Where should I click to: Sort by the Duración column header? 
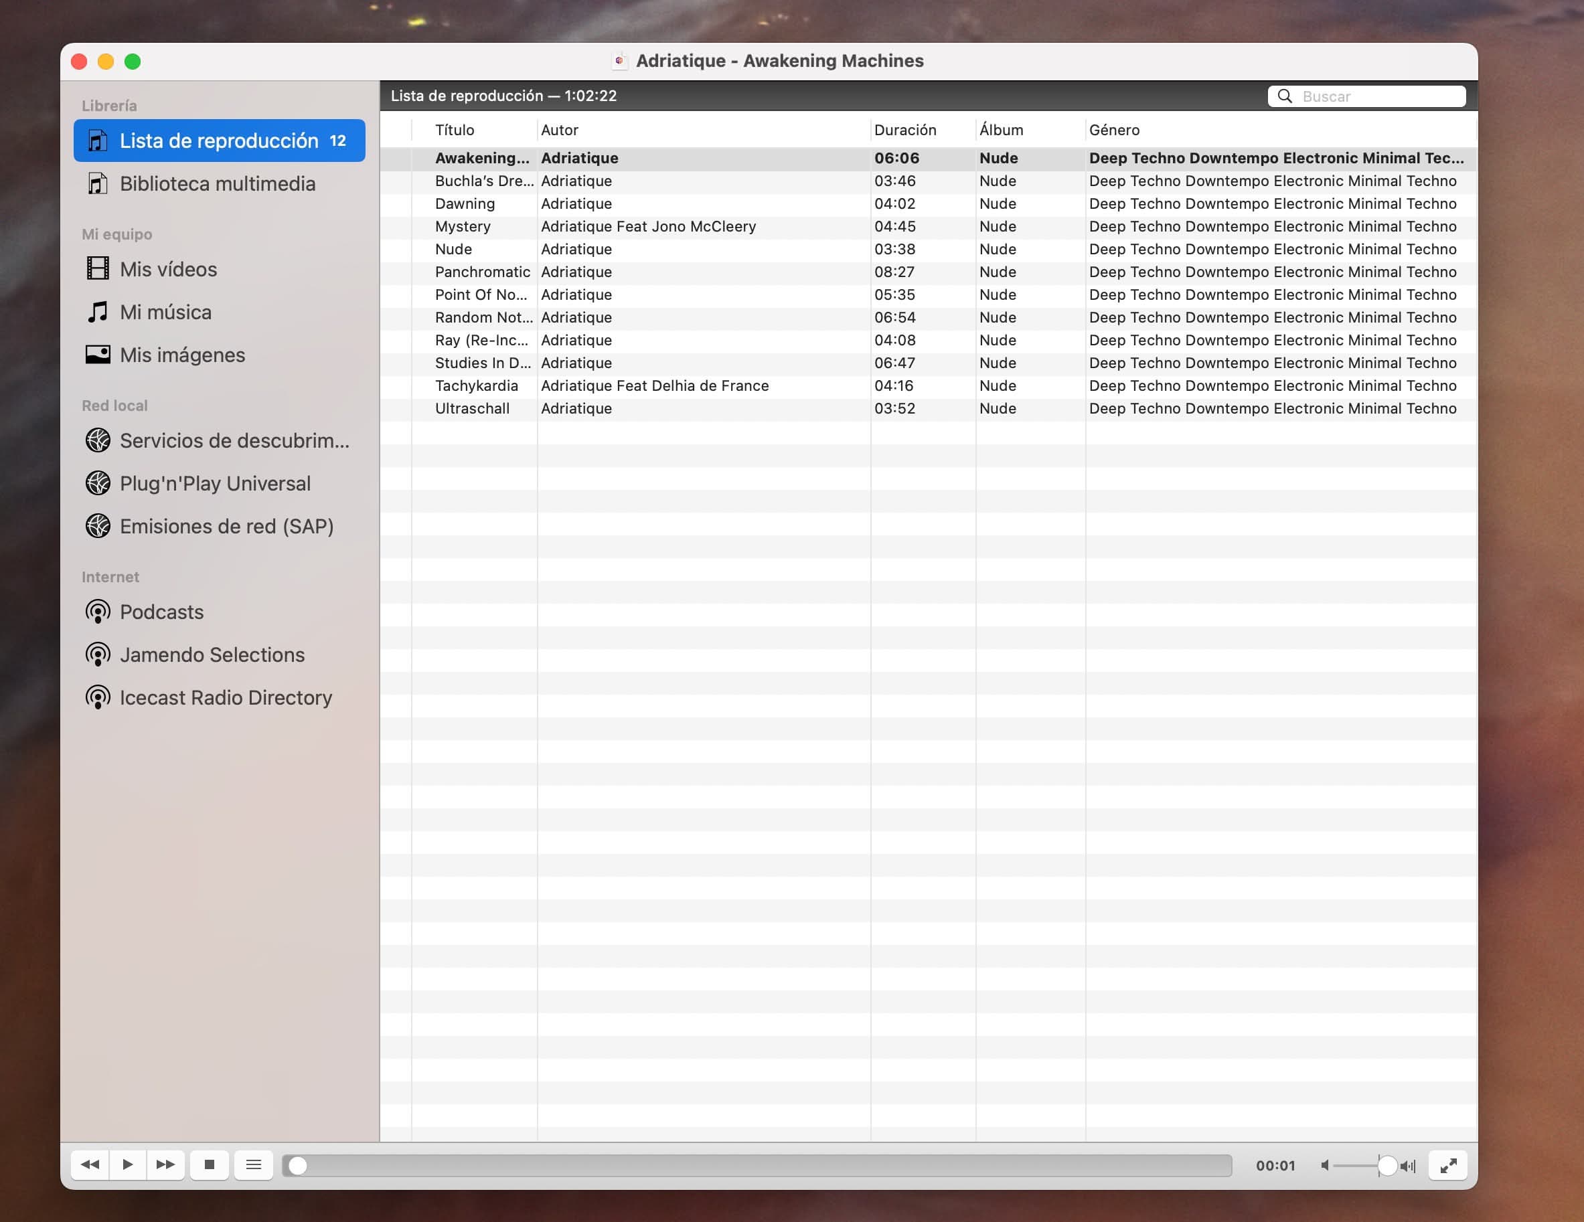click(x=923, y=130)
